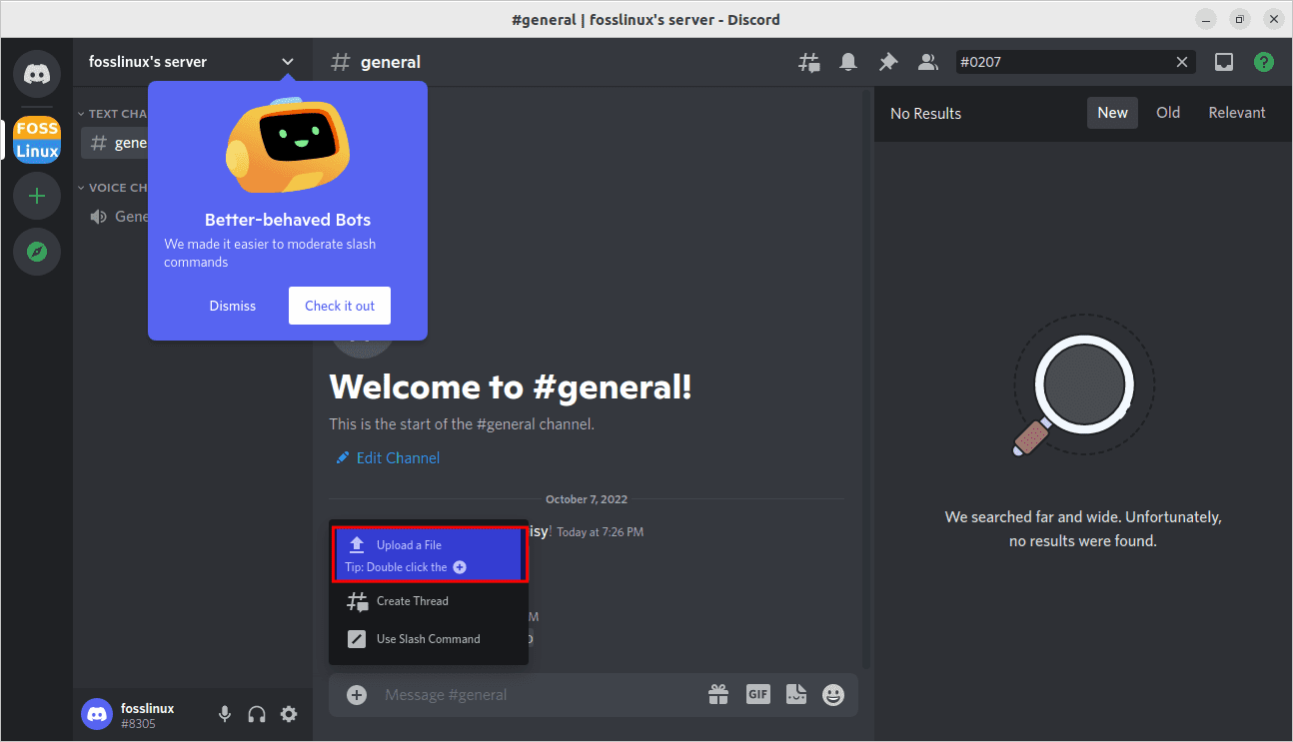Mute microphone in user panel
1293x742 pixels.
pos(225,714)
